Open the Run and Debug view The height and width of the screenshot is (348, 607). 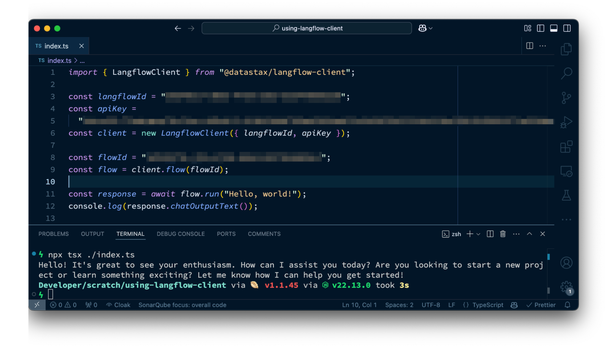pyautogui.click(x=566, y=122)
